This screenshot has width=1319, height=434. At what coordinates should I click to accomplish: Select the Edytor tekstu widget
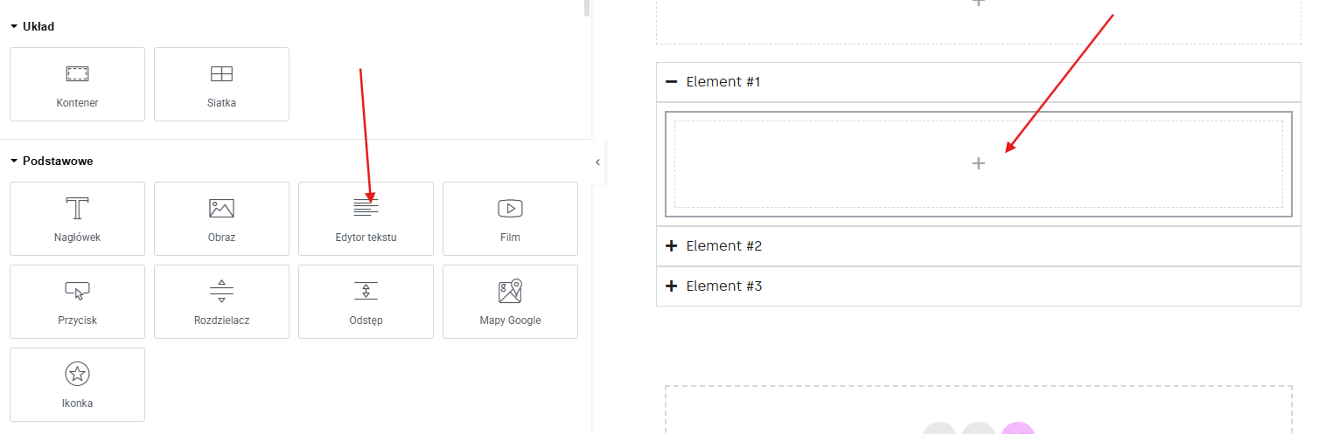(366, 218)
